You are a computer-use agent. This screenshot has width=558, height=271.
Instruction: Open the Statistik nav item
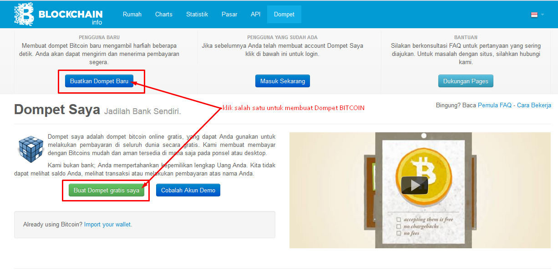pyautogui.click(x=197, y=14)
